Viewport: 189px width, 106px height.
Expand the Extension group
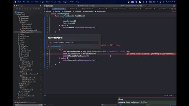coord(17,38)
